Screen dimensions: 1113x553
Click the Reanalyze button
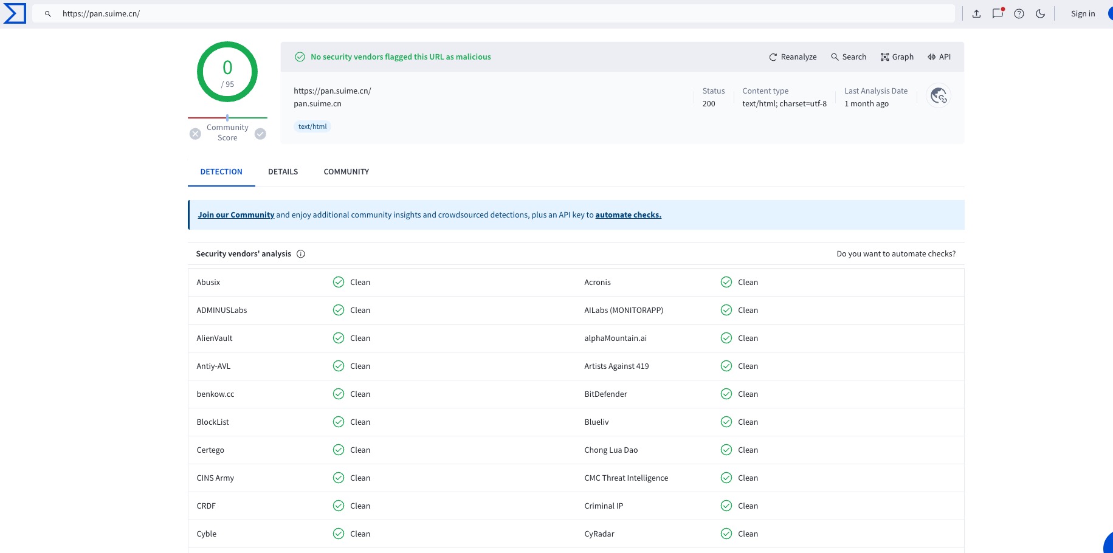(x=793, y=57)
